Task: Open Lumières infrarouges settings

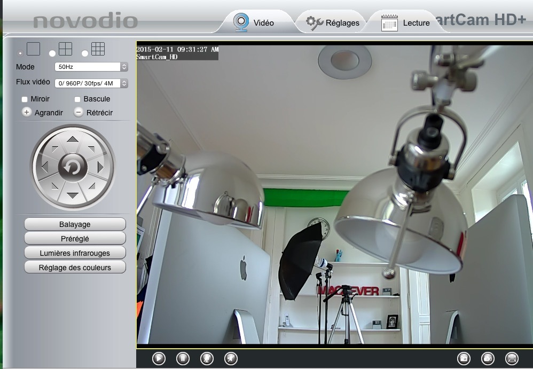Action: coord(75,253)
